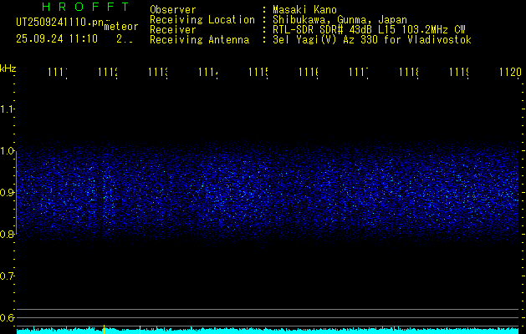Click the 0.8 kHz axis label
Image resolution: width=526 pixels, height=334 pixels.
tap(7, 235)
